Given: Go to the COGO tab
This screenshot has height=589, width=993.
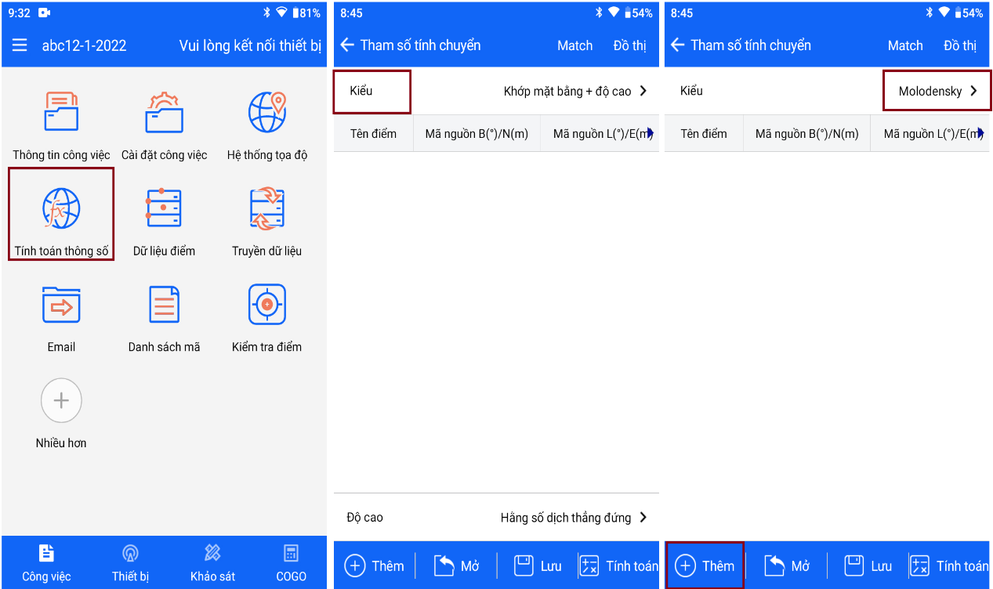Looking at the screenshot, I should pos(291,562).
